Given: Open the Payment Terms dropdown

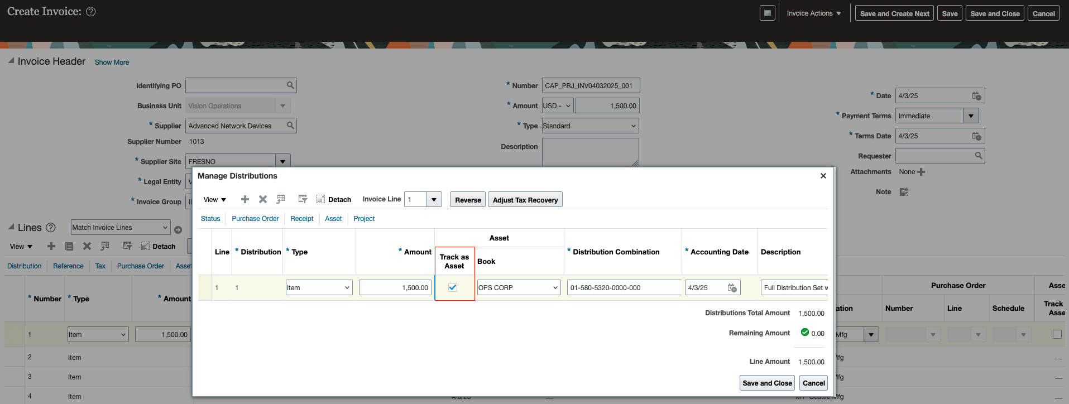Looking at the screenshot, I should click(x=971, y=116).
